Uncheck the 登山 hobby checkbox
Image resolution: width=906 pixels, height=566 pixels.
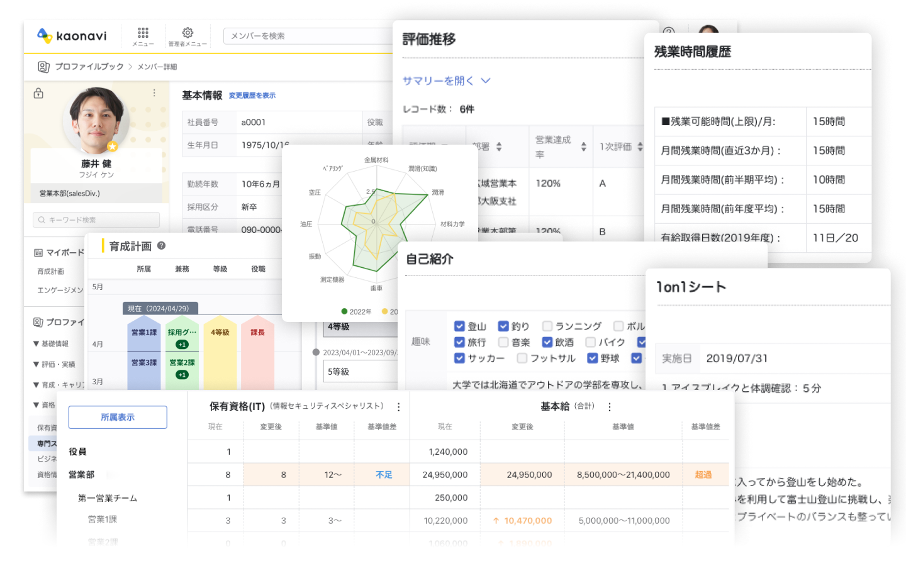click(x=459, y=326)
